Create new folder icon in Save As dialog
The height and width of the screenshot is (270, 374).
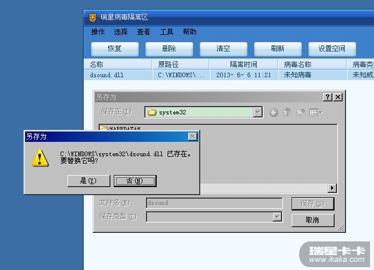pyautogui.click(x=300, y=112)
